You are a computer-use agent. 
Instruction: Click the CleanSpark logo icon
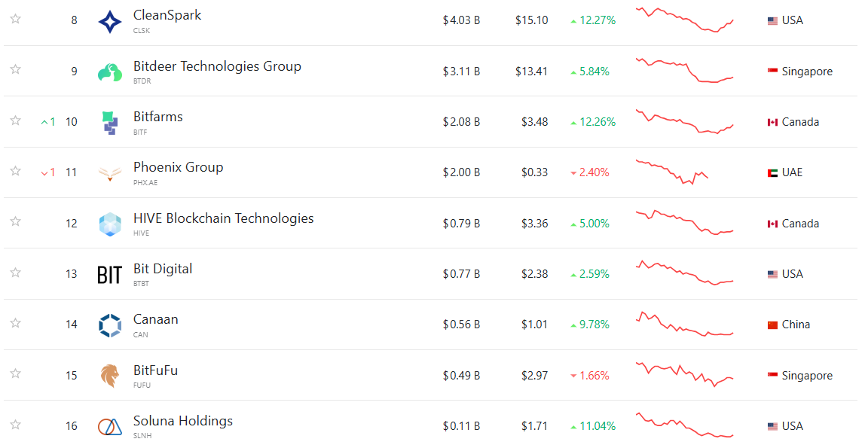coord(110,22)
